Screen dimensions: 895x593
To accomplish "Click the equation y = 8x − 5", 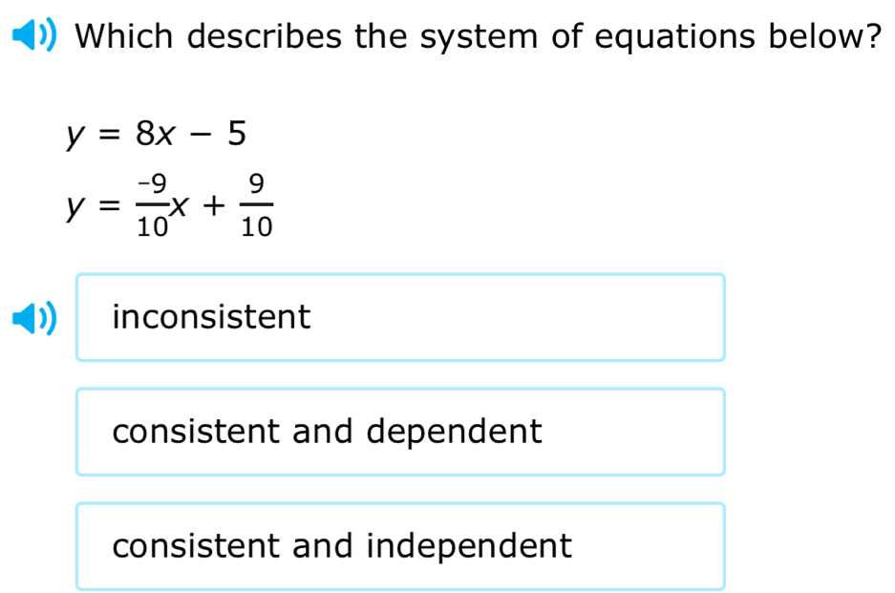I will point(155,136).
